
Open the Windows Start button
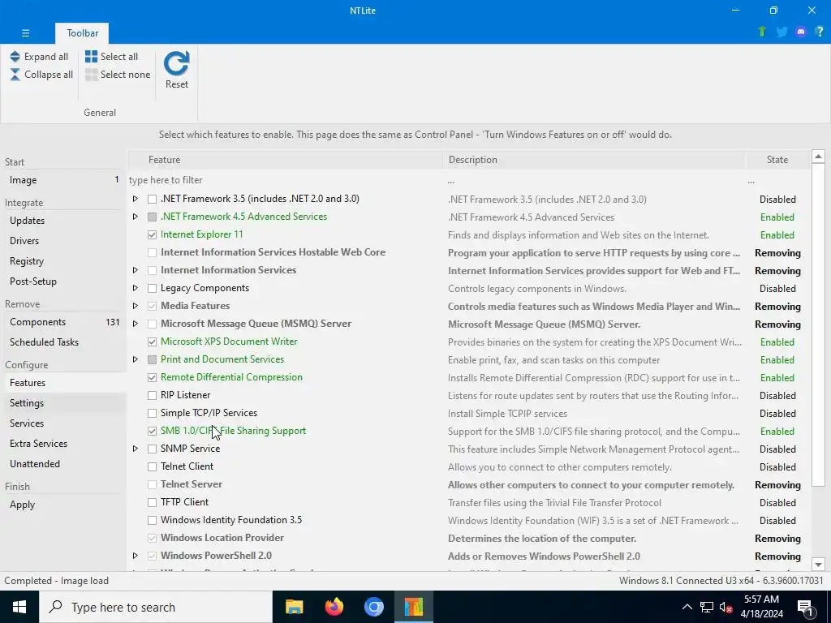[19, 607]
